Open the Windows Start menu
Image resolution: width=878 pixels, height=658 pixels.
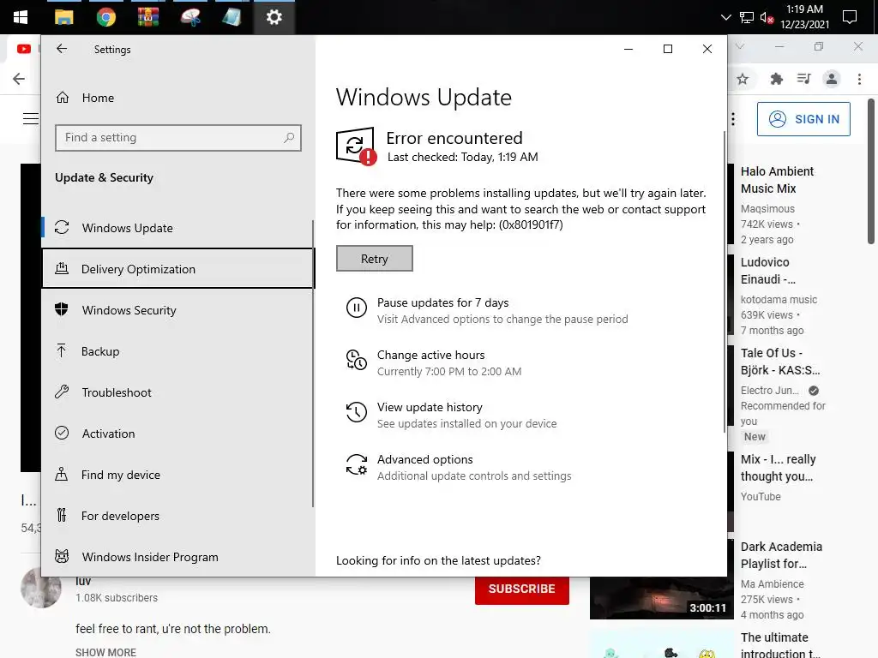click(x=21, y=17)
